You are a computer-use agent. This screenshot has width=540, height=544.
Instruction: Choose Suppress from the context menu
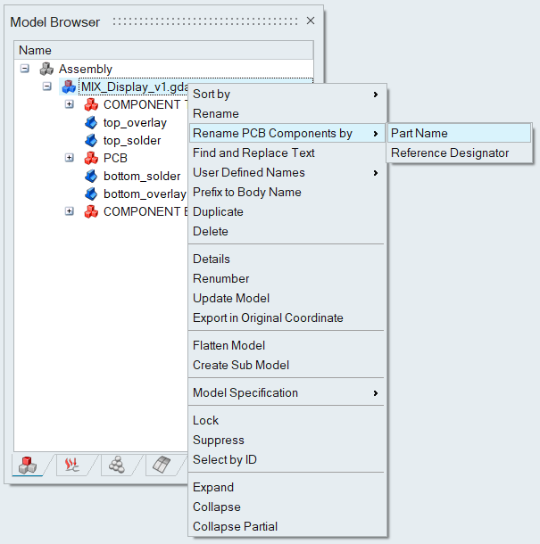tap(287, 440)
